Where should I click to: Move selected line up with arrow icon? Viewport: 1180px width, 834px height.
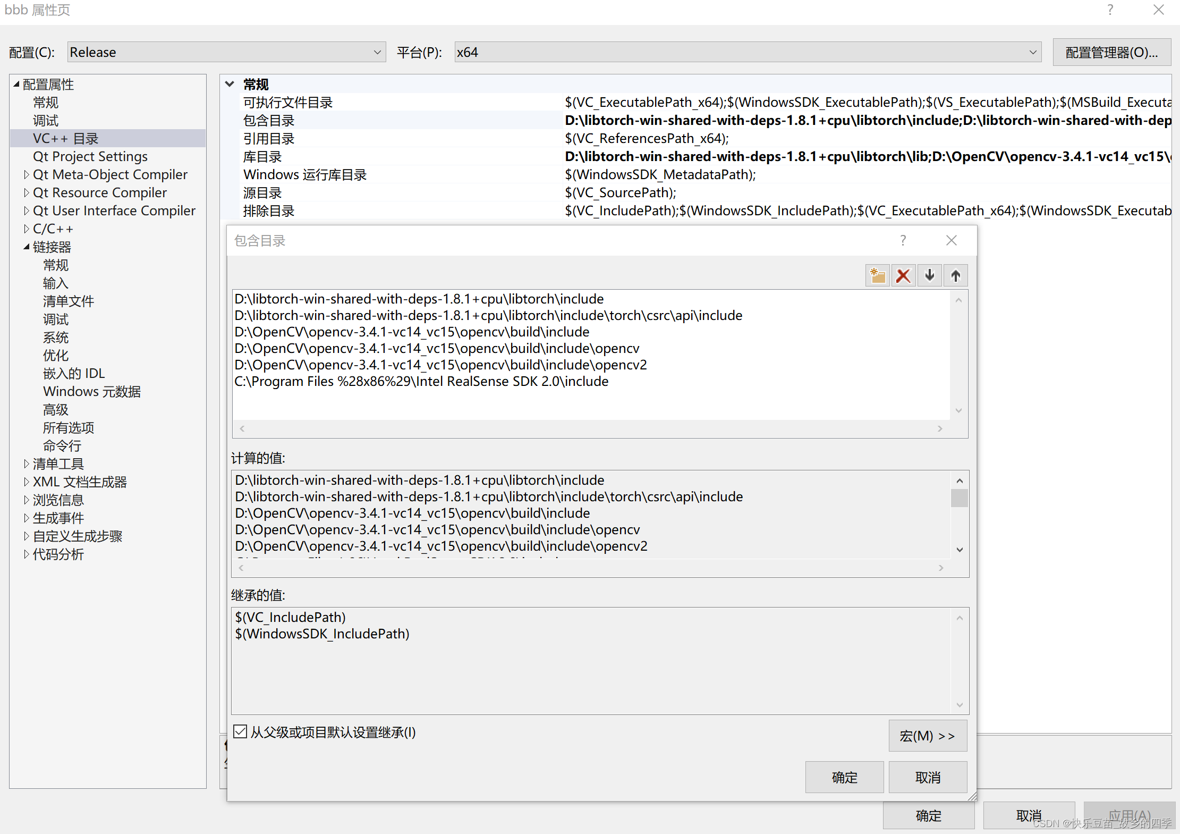[x=955, y=276]
